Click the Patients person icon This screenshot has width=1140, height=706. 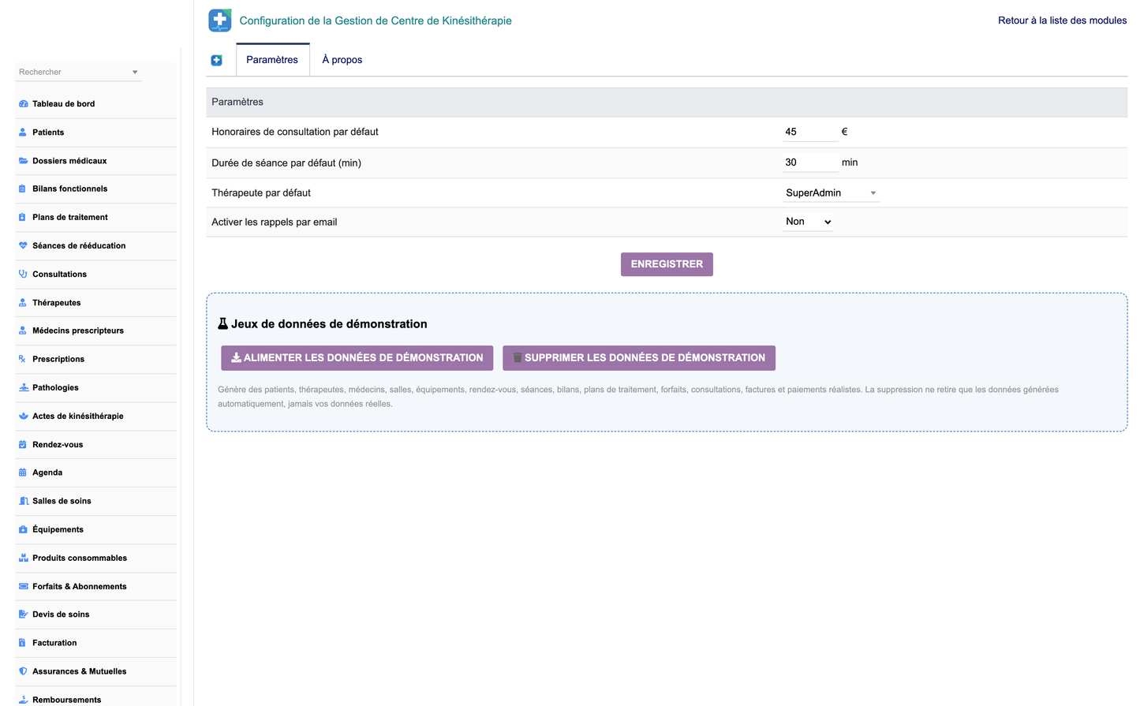pos(23,133)
